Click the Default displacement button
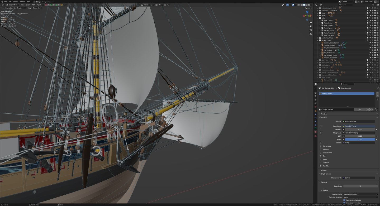The width and height of the screenshot is (380, 206). [359, 178]
